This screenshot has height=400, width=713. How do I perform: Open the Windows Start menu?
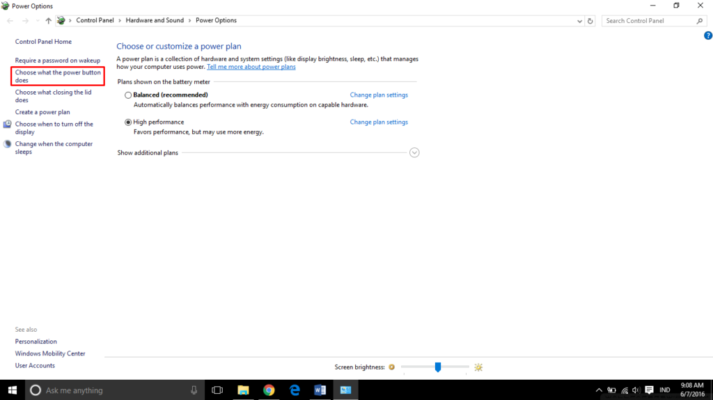[x=13, y=390]
